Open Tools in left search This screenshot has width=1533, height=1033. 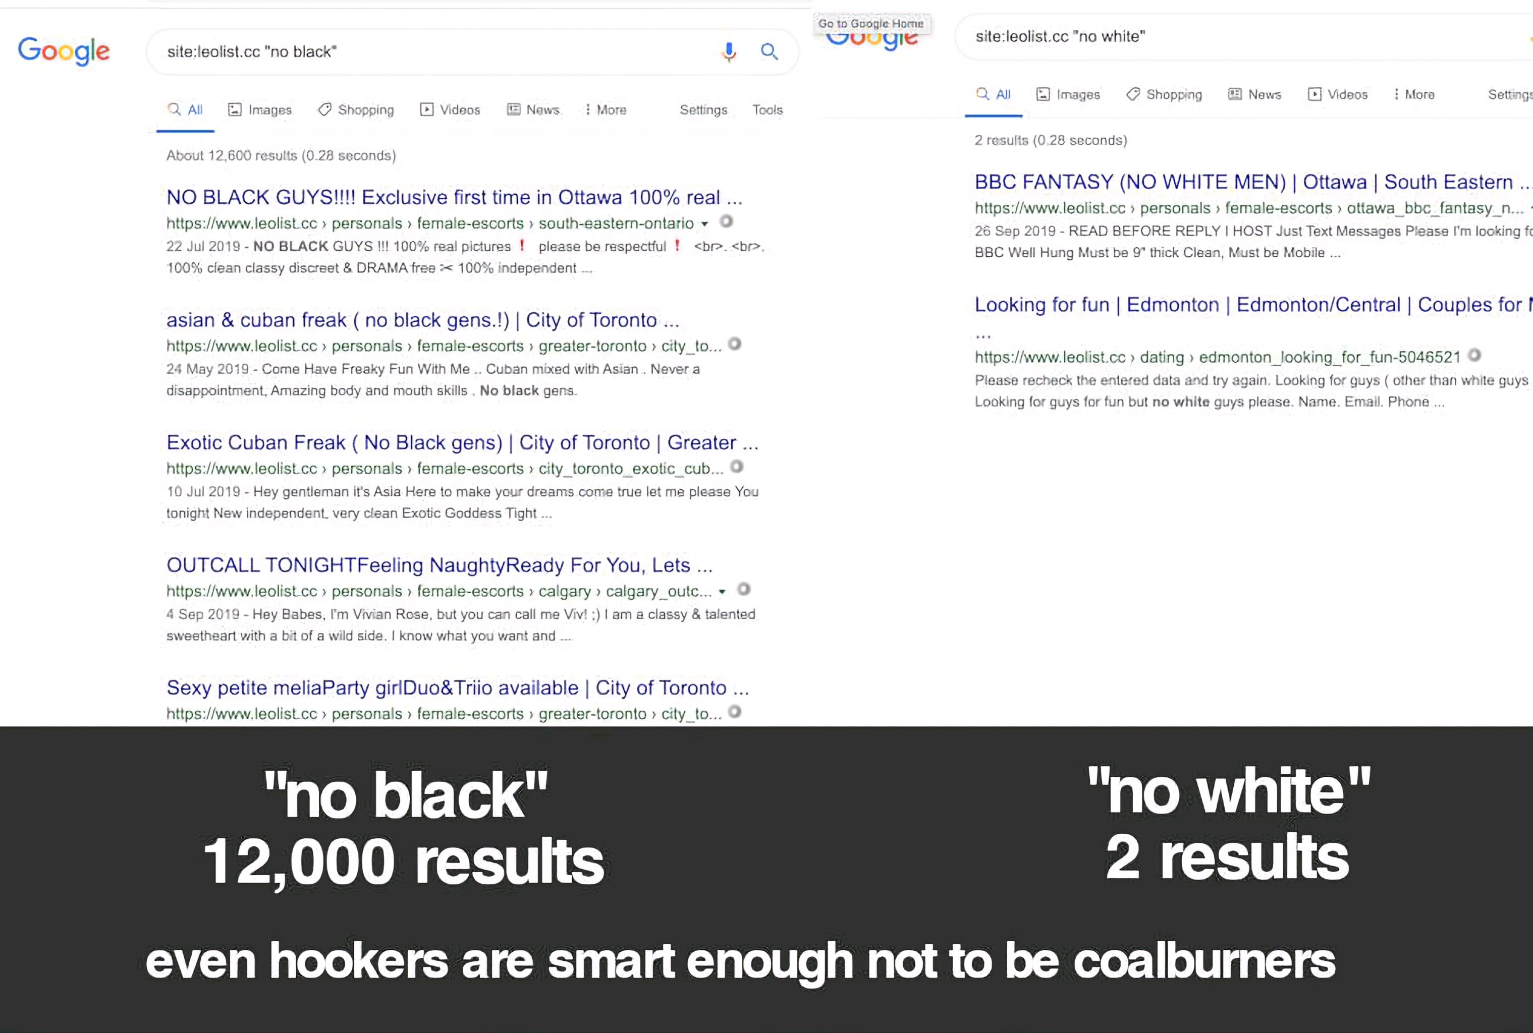(x=768, y=110)
